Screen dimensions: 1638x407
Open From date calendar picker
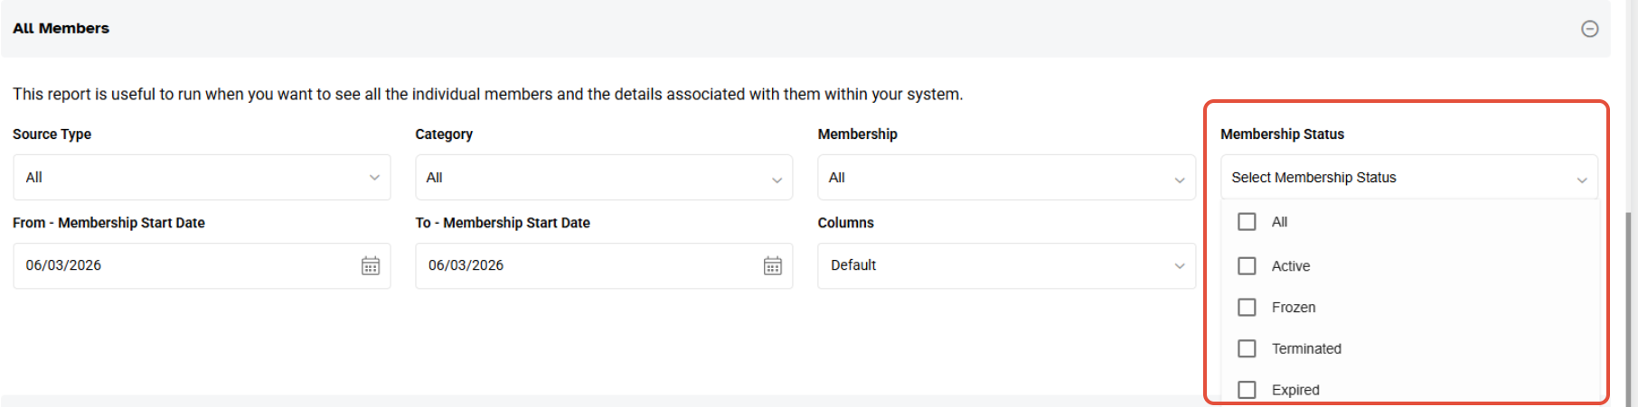point(371,266)
